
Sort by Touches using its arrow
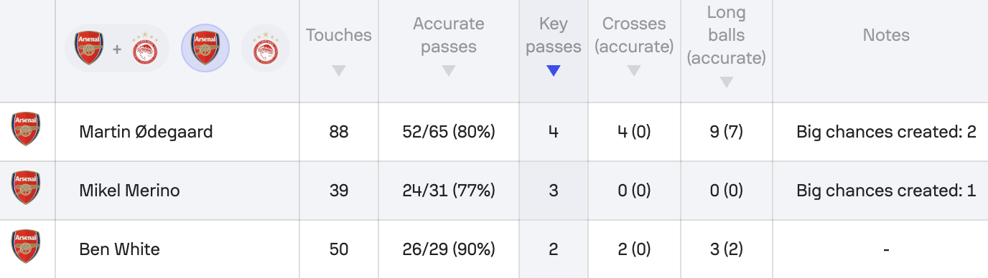(x=339, y=70)
